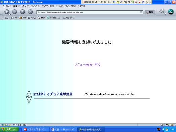The height and width of the screenshot is (132, 176).
Task: Switch to the Microsoft Word taskbar item
Action: click(x=63, y=130)
